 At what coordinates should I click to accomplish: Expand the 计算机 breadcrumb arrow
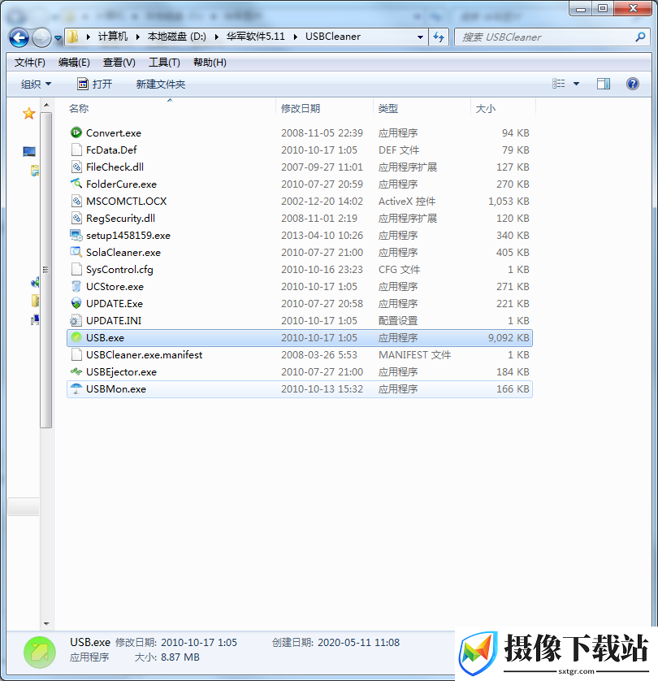point(137,37)
